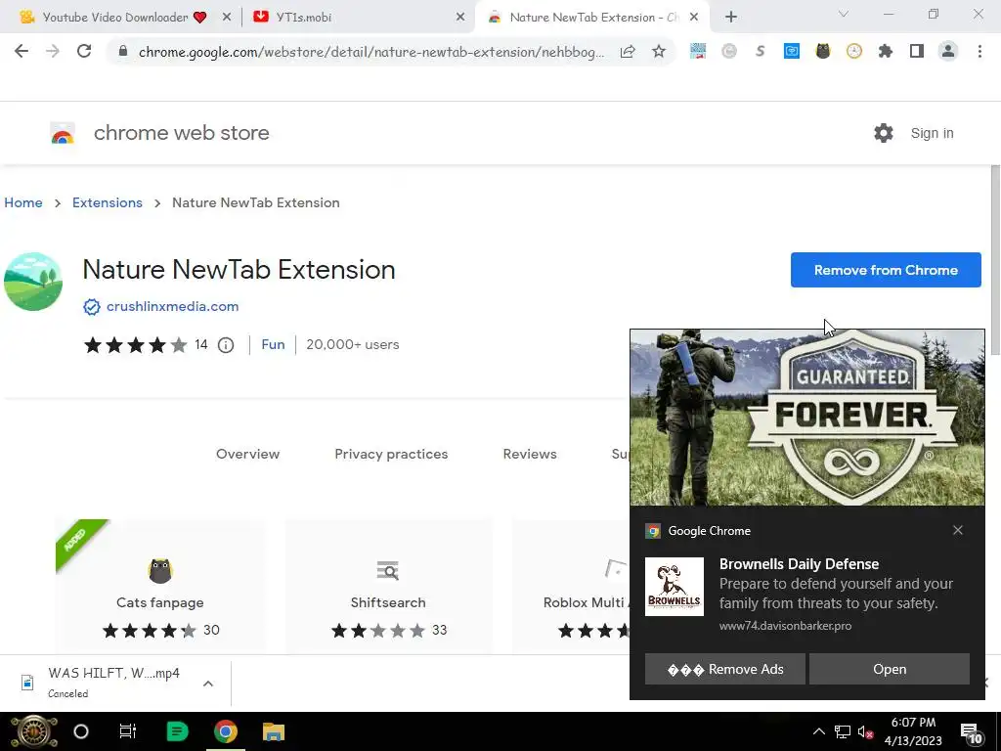Click the blue square extension icon in toolbar

tap(792, 52)
